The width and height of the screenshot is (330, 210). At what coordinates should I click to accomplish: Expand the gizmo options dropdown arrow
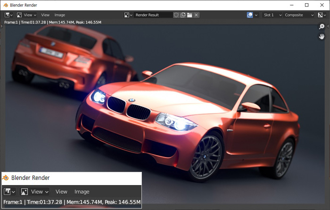pyautogui.click(x=256, y=15)
